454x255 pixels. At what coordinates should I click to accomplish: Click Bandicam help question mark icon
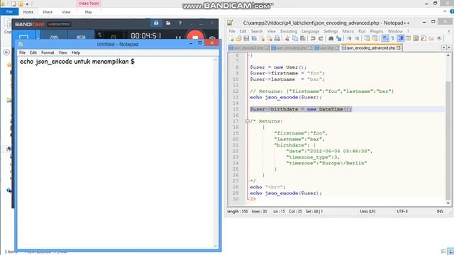pos(179,23)
